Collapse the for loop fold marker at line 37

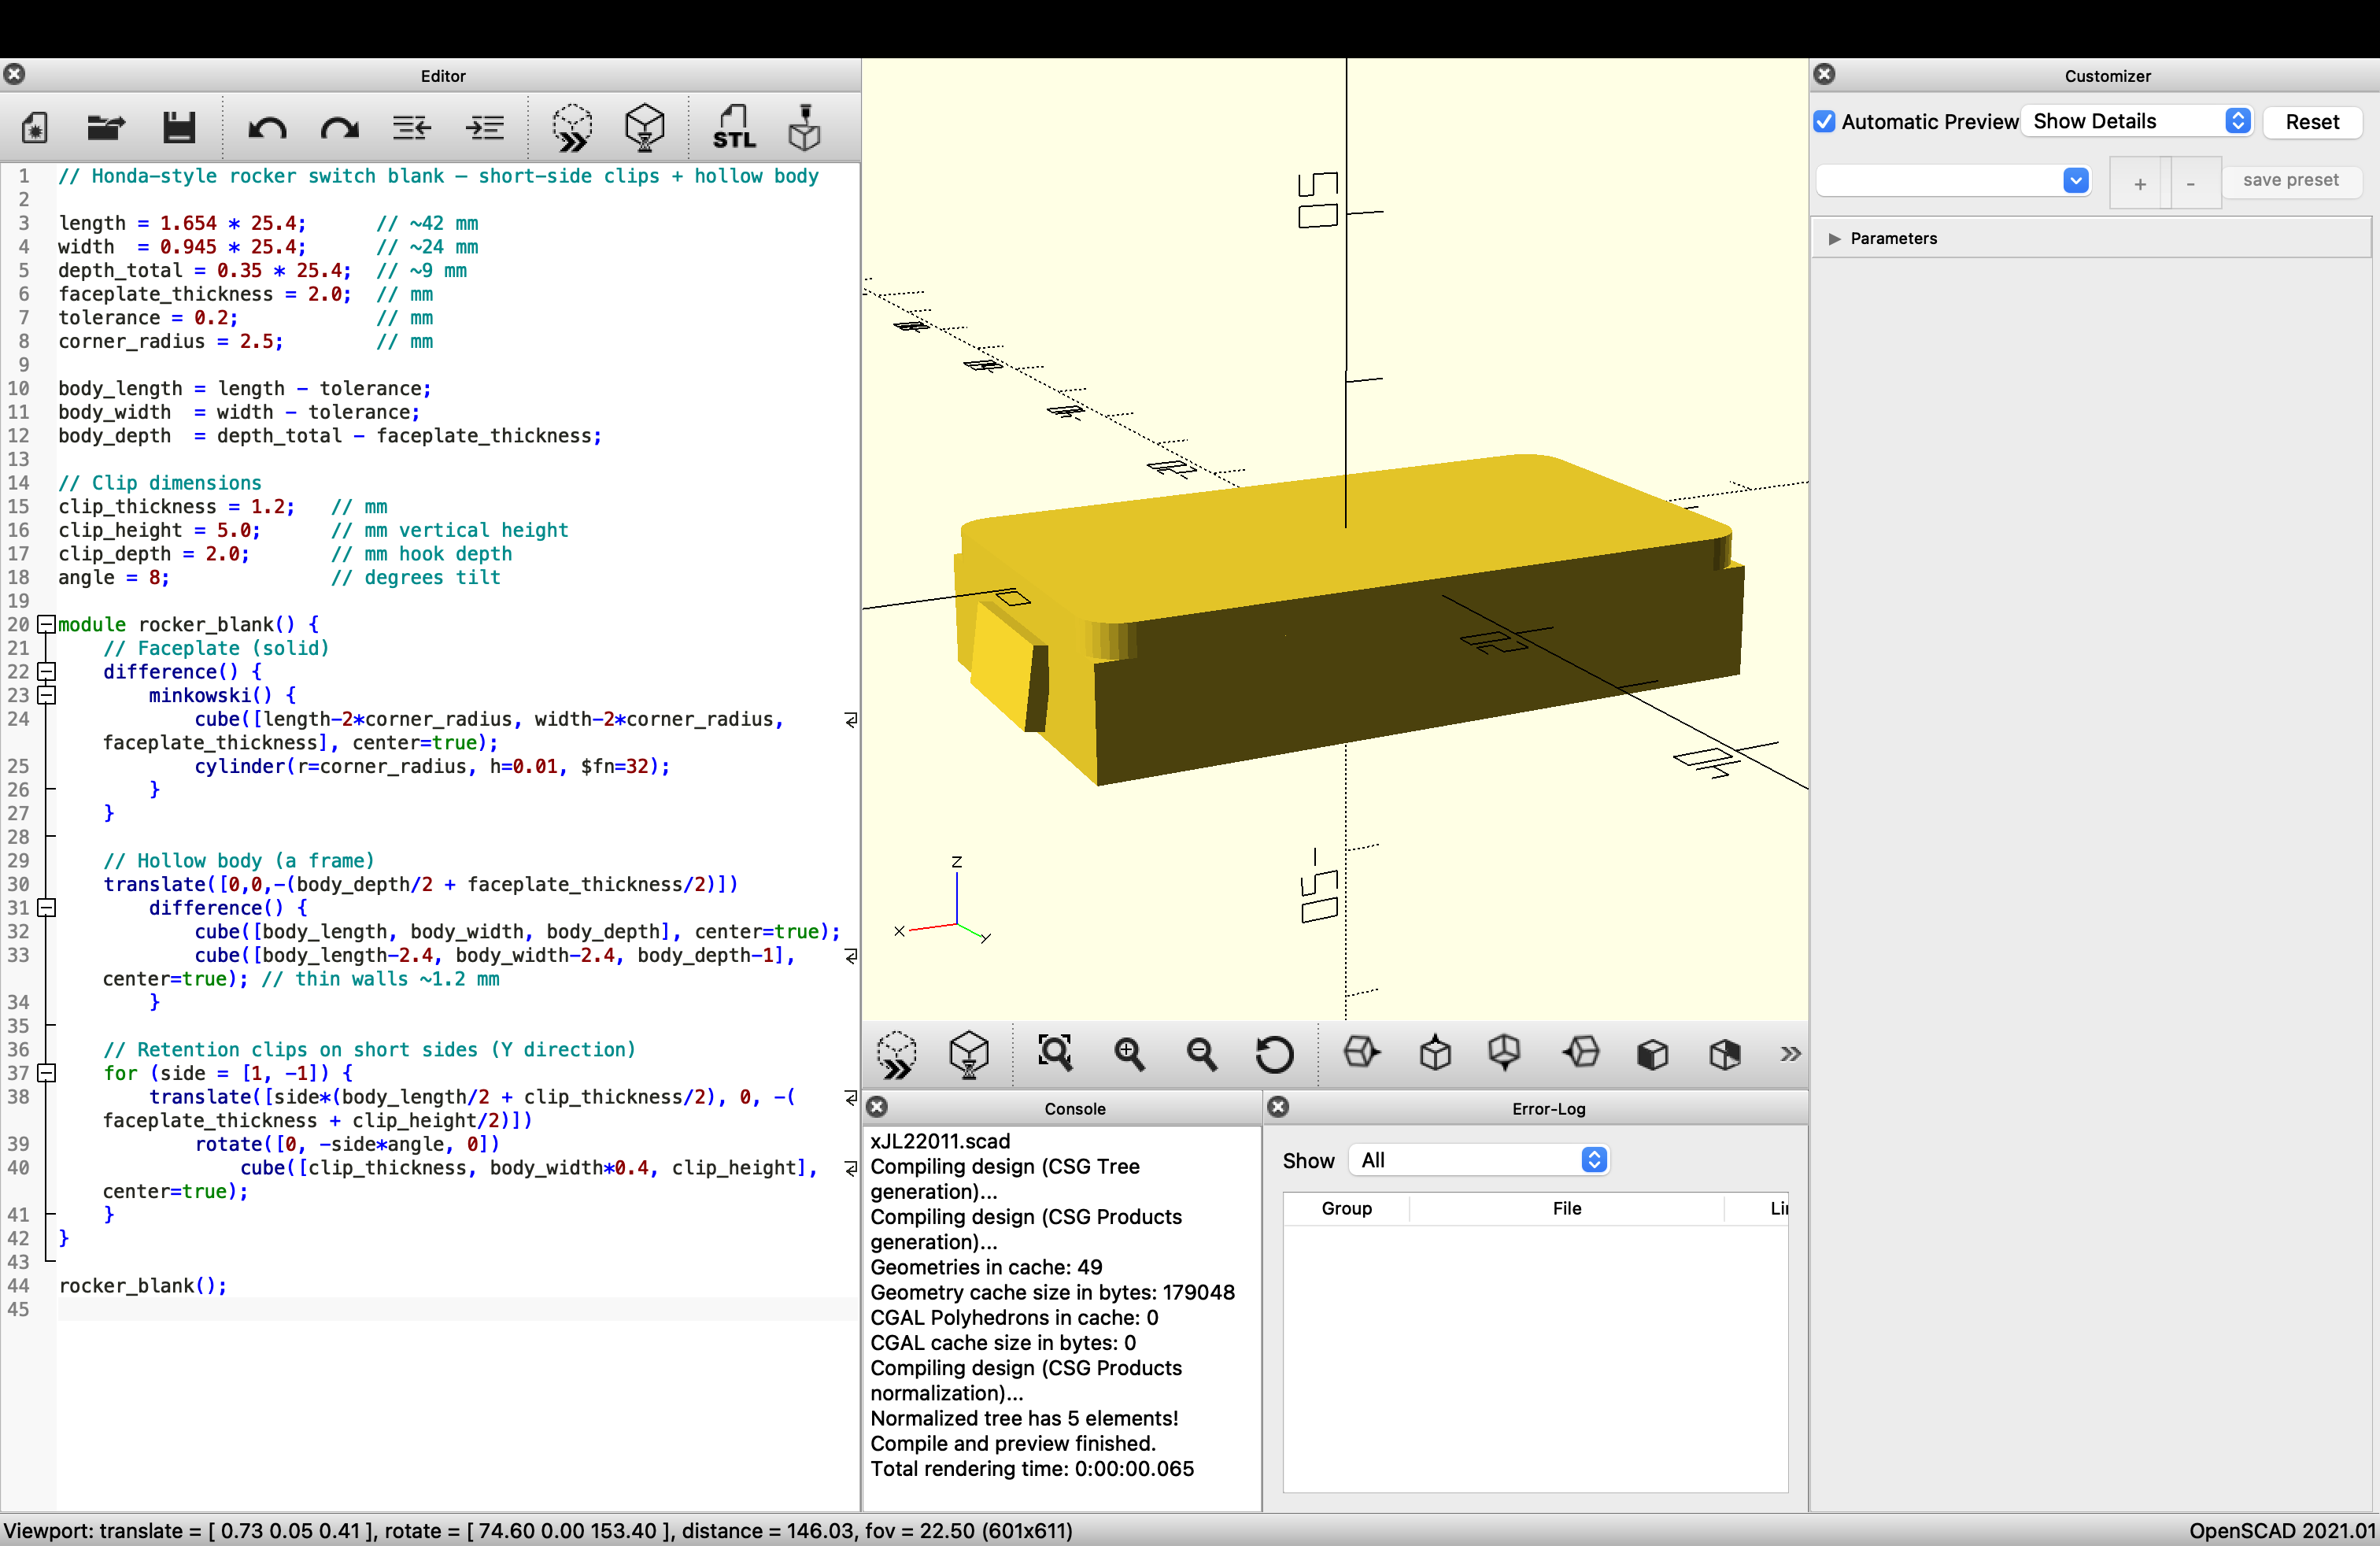(46, 1073)
